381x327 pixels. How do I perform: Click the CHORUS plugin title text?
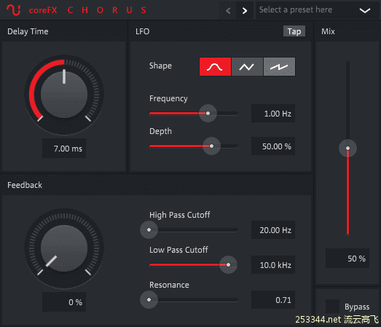point(107,10)
